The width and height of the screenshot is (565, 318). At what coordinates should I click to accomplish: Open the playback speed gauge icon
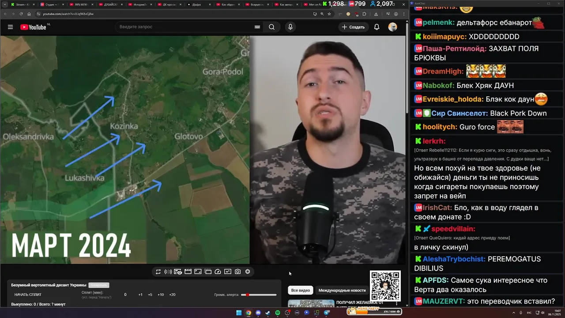[218, 272]
